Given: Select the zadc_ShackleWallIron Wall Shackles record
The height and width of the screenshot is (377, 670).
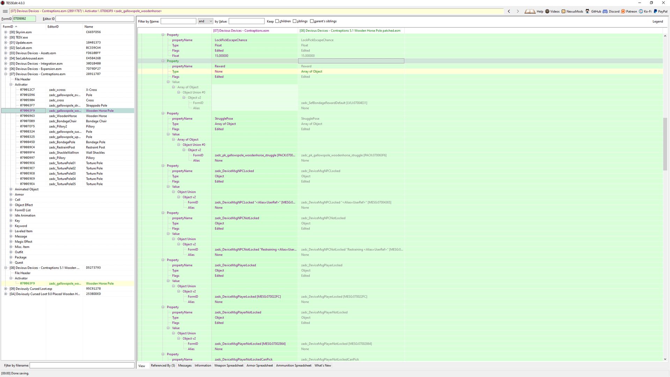Looking at the screenshot, I should [x=68, y=153].
